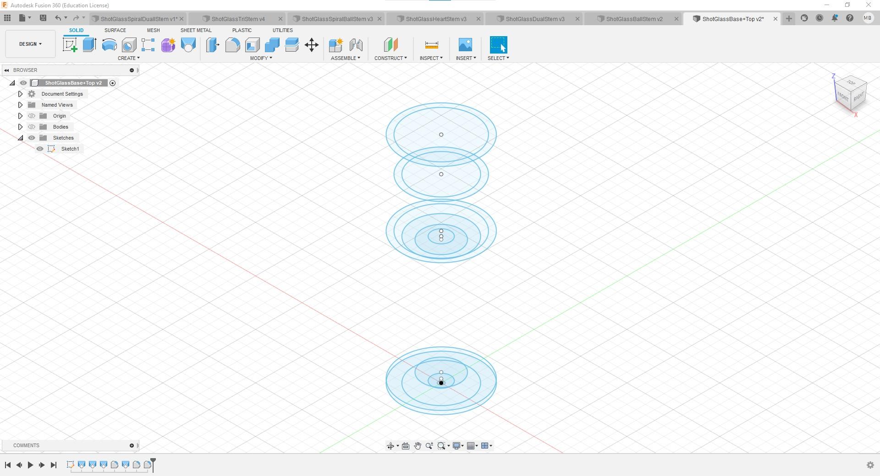Switch to the SHEET METAL tab
The height and width of the screenshot is (476, 880).
(x=196, y=30)
